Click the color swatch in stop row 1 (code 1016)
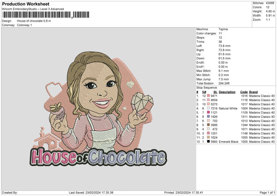Viewport: 277px width, 196px height. 209,96
